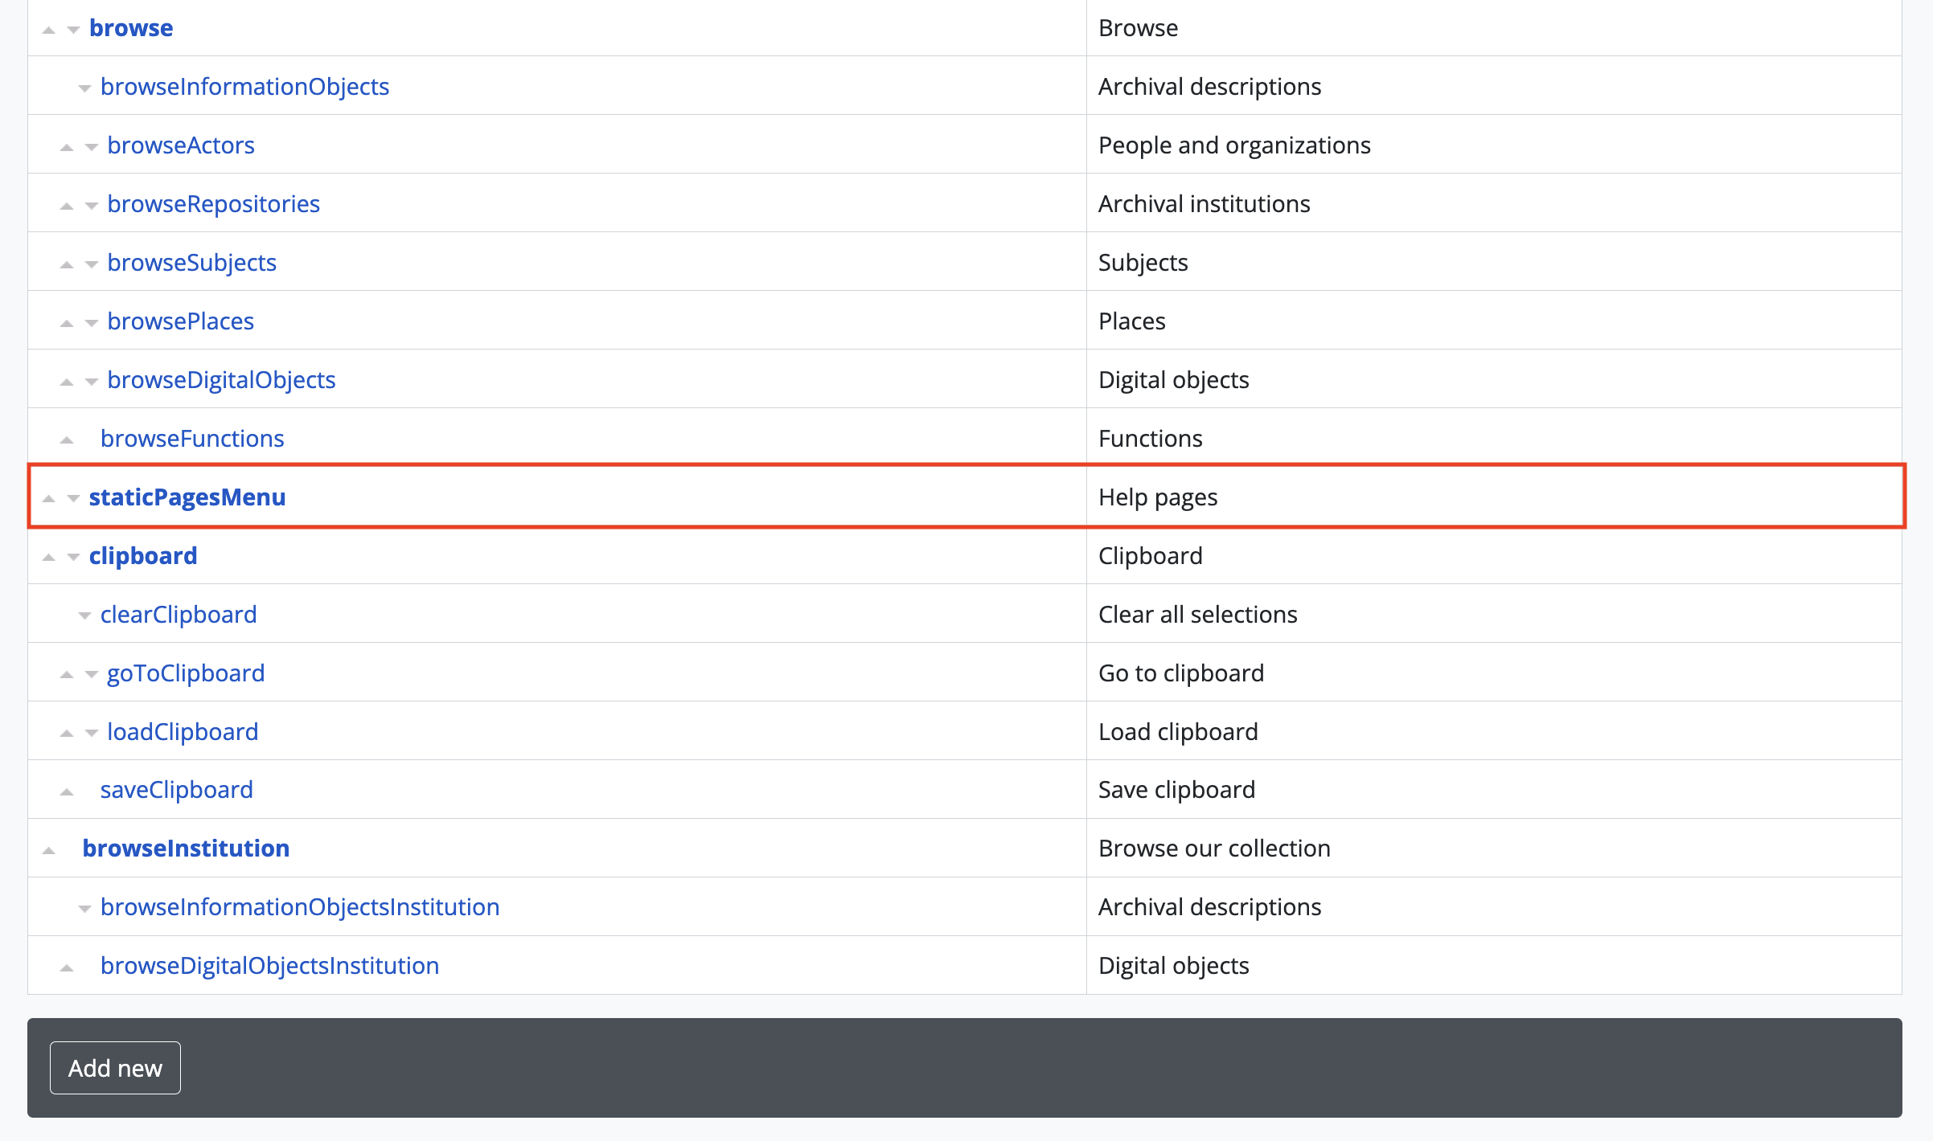The height and width of the screenshot is (1141, 1933).
Task: Click the up arrow beside saveClipboard
Action: [67, 792]
